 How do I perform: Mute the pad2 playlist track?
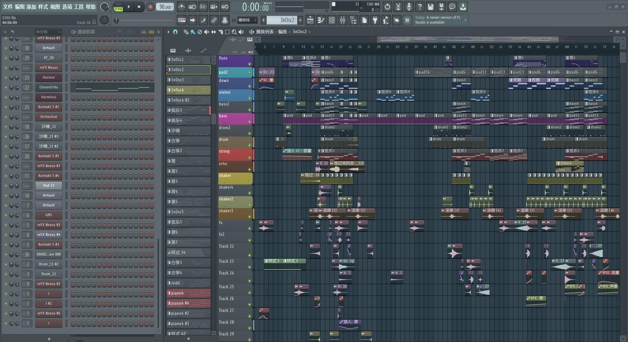tap(249, 72)
